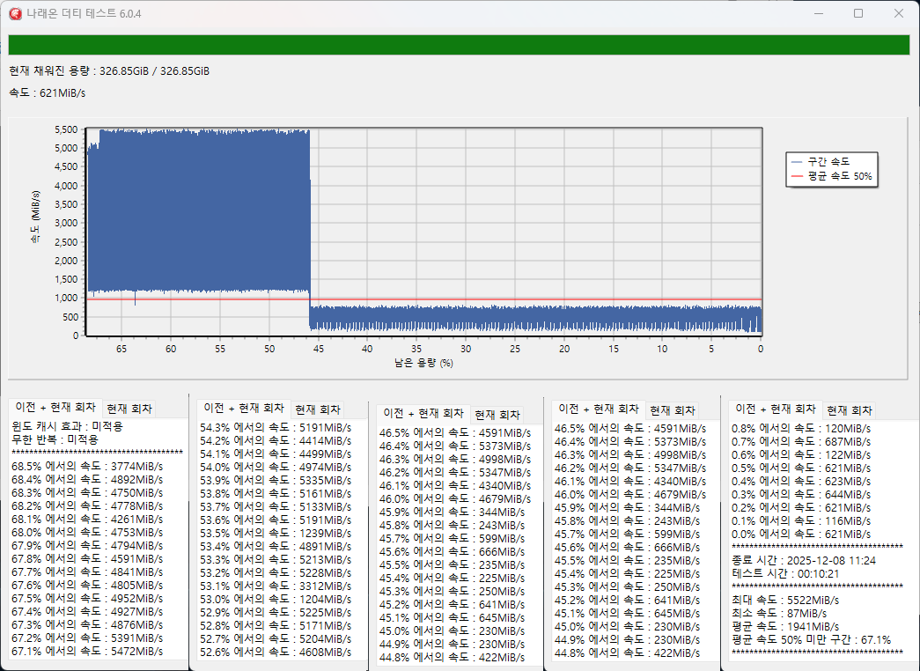Image resolution: width=920 pixels, height=671 pixels.
Task: Maximize the 나래온 더티 테스트 window
Action: [x=858, y=13]
